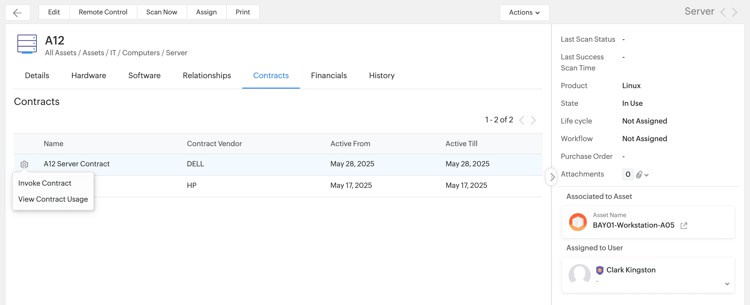Click the A12 server asset icon
The width and height of the screenshot is (750, 305).
pyautogui.click(x=27, y=44)
